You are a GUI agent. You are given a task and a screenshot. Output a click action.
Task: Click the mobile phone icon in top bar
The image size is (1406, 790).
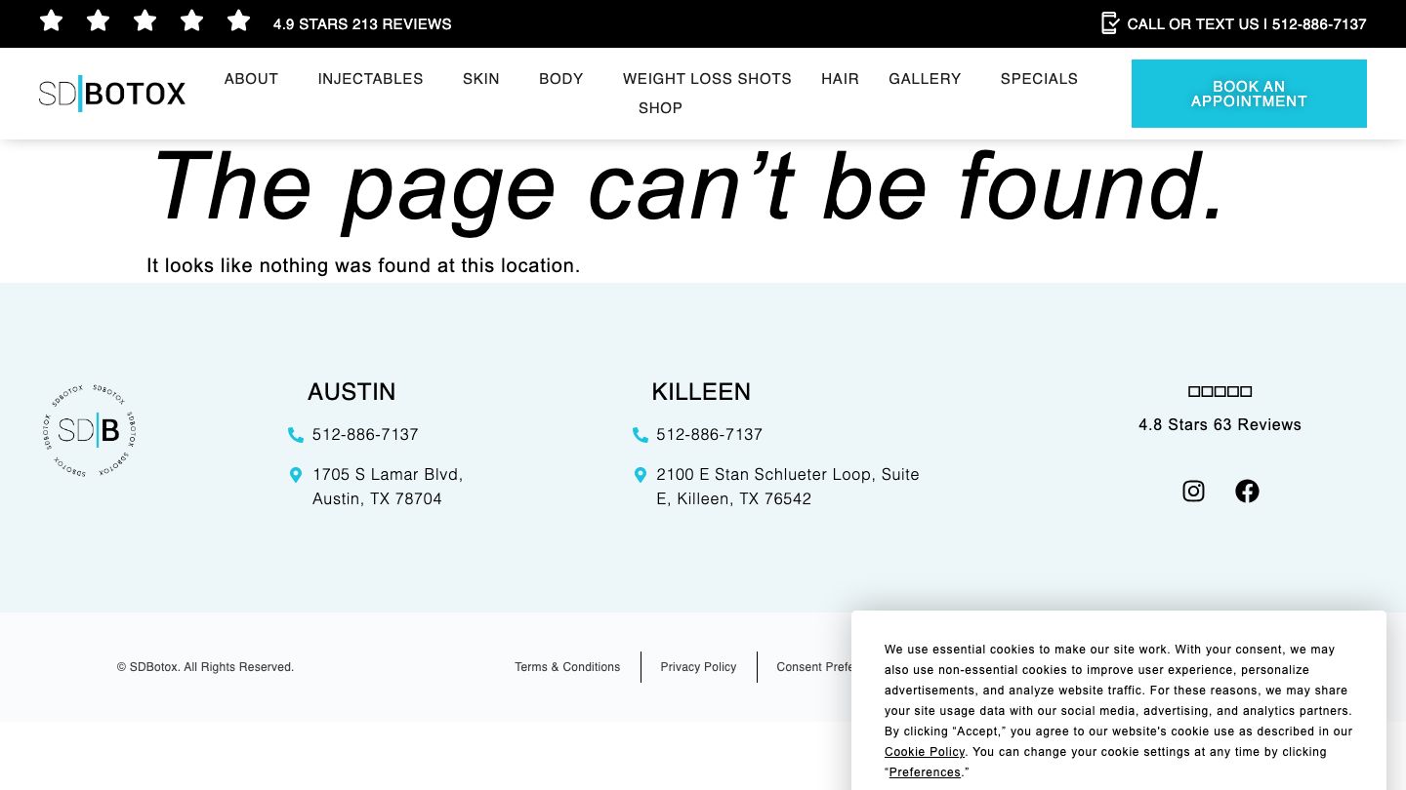(x=1109, y=23)
